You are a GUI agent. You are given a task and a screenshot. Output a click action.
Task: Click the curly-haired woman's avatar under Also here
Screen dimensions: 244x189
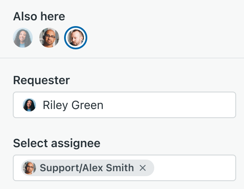23,38
